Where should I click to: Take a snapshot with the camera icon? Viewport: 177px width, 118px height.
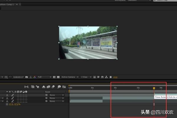tap(27, 77)
